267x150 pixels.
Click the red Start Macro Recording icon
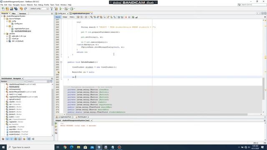coord(126,17)
